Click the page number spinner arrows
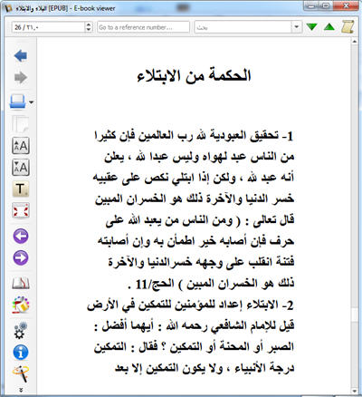Screen dimensions: 362x397 pos(89,27)
